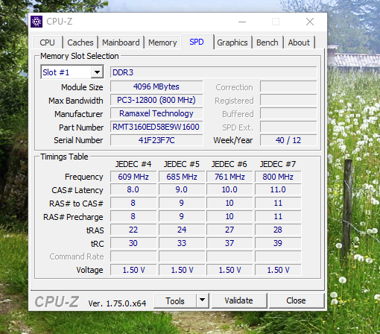
Task: Click the tRAS value 27
Action: click(x=229, y=230)
